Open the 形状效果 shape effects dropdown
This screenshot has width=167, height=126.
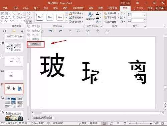pyautogui.click(x=76, y=22)
